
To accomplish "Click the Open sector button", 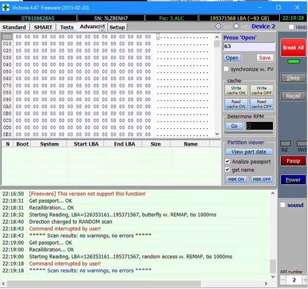I will 232,58.
